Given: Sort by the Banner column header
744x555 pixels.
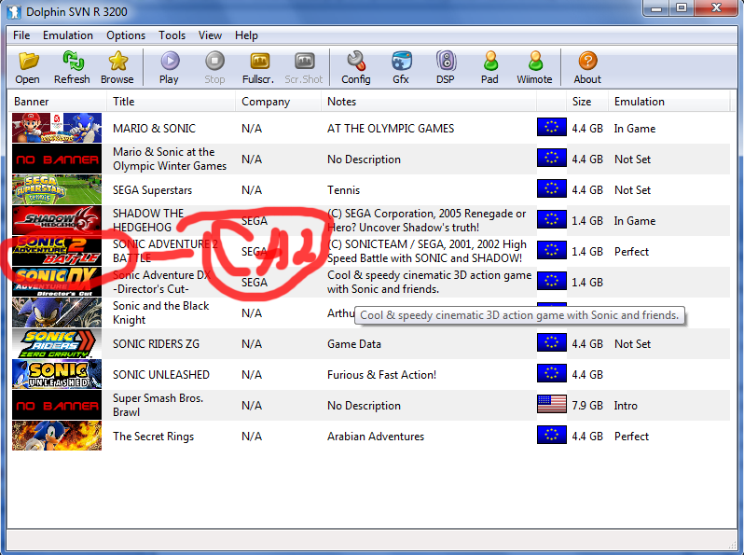Looking at the screenshot, I should click(x=57, y=102).
